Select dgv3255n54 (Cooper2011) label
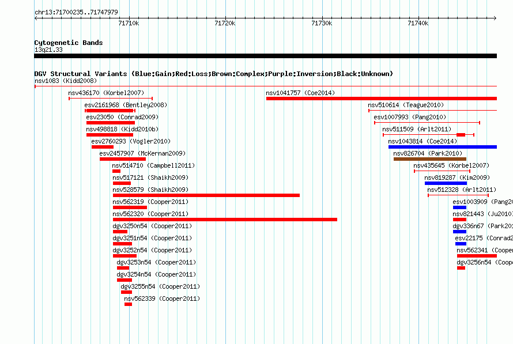The height and width of the screenshot is (344, 513). coord(160,286)
